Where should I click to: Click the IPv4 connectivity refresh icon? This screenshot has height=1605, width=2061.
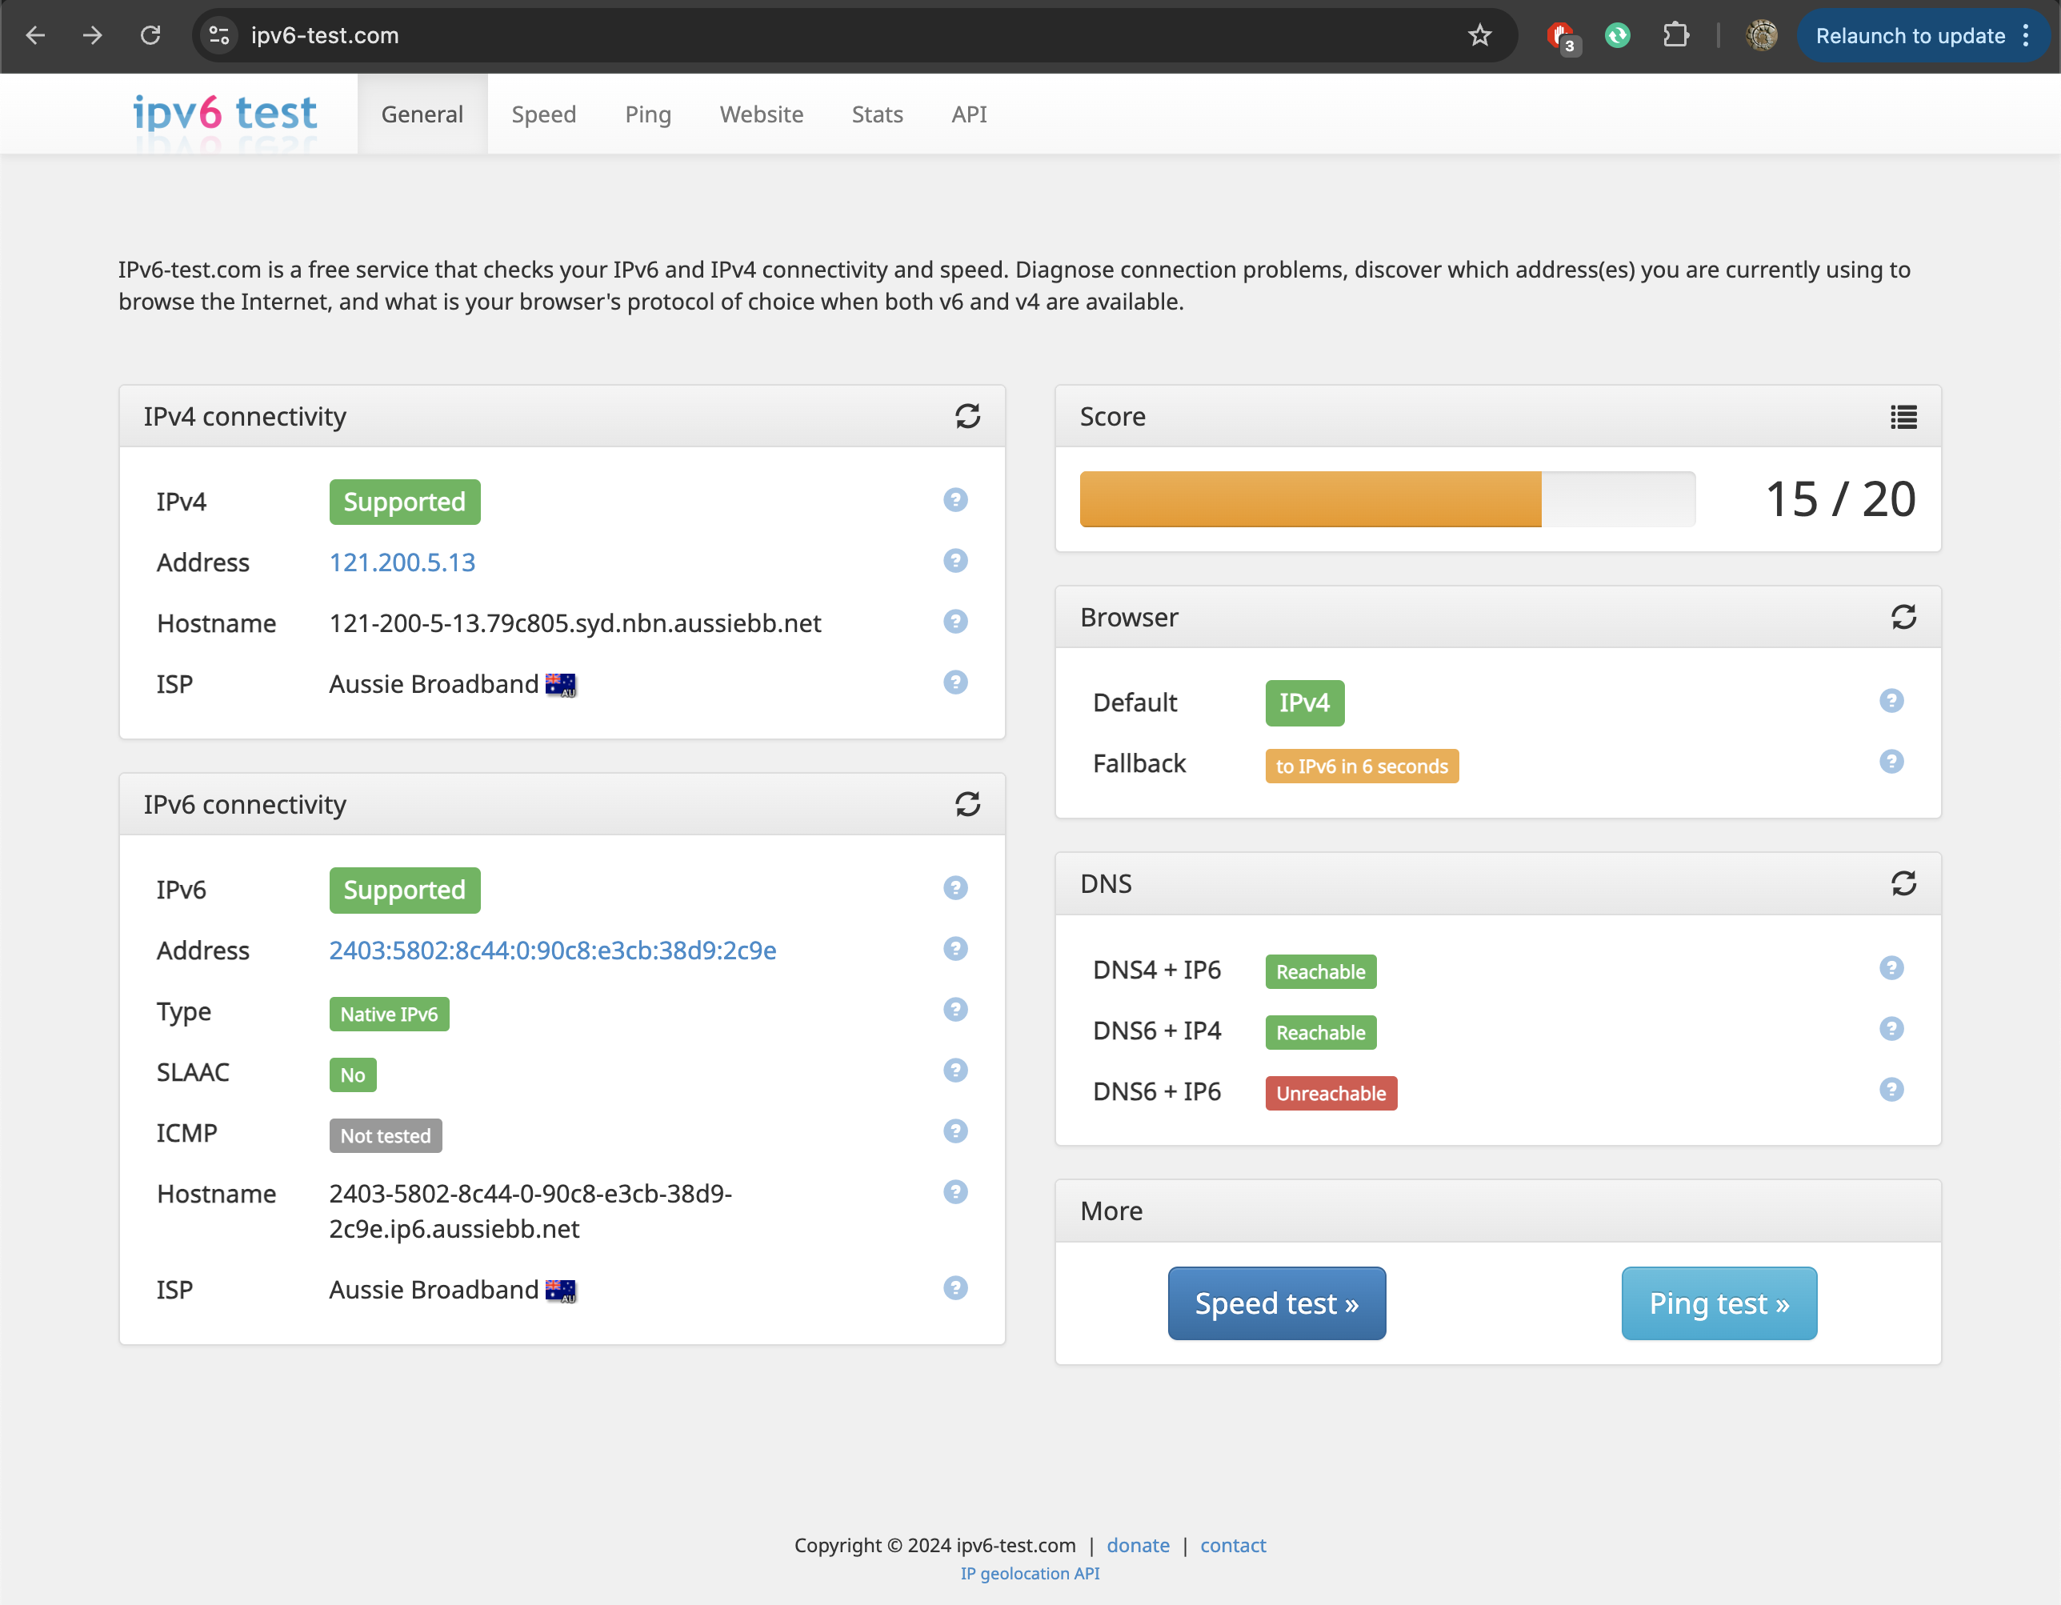pyautogui.click(x=967, y=414)
